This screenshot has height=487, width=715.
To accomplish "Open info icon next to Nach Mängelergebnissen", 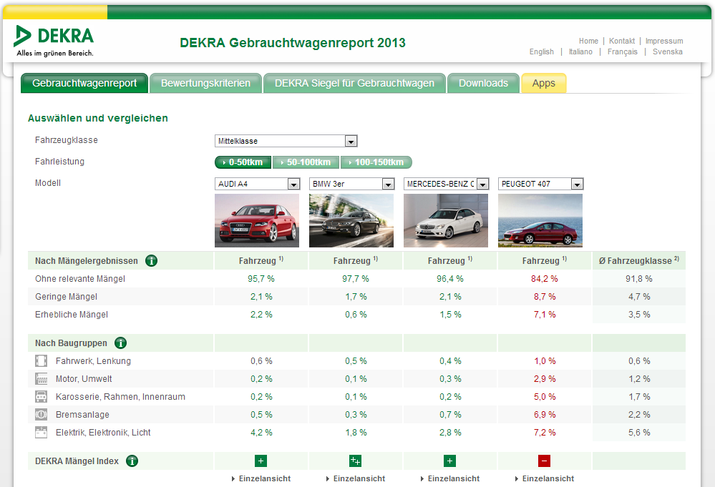I will [x=151, y=260].
